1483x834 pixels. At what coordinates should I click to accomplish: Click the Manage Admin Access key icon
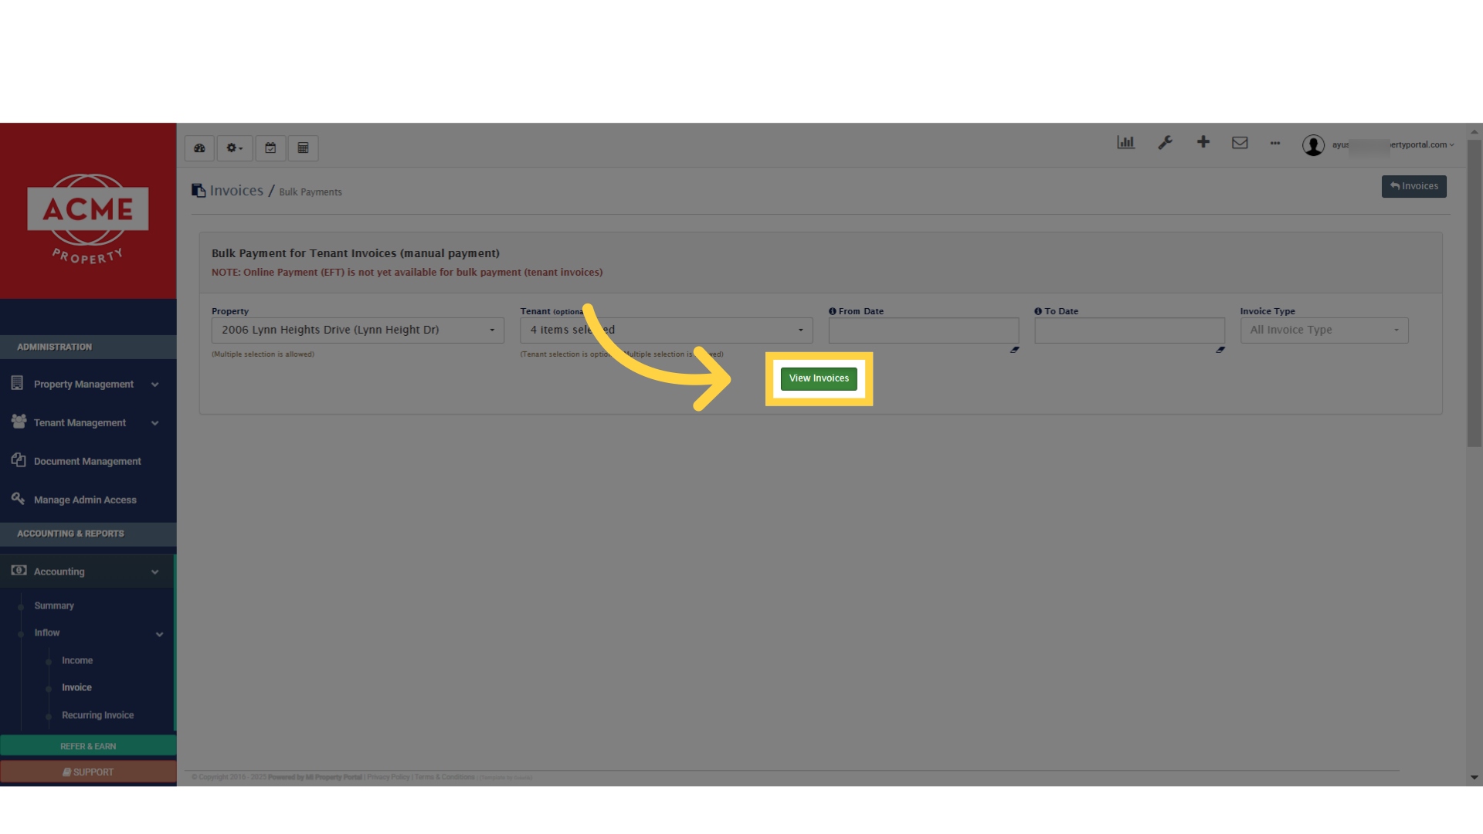point(18,499)
